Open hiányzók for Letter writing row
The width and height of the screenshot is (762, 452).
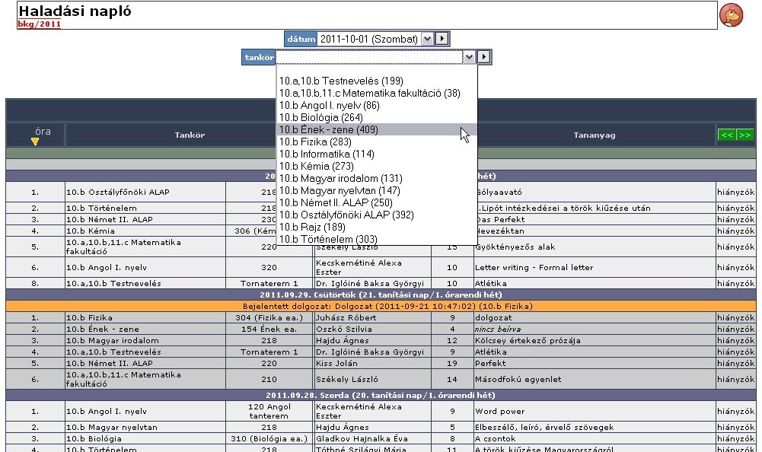click(736, 267)
